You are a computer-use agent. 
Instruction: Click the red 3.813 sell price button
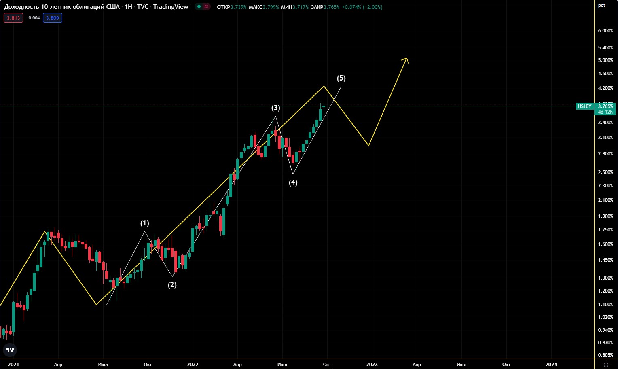13,18
